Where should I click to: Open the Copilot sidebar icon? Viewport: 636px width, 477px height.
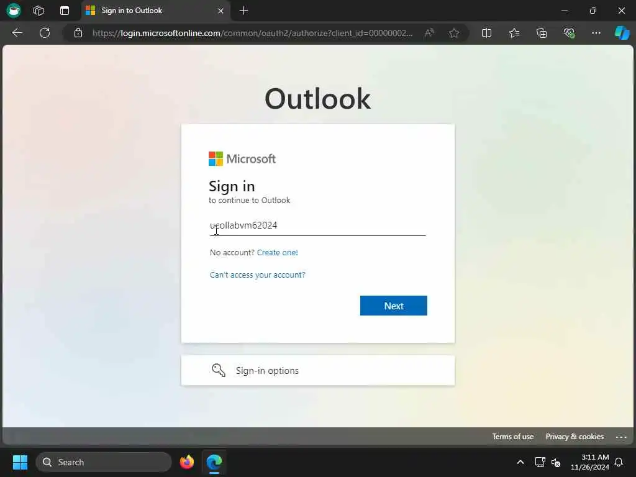coord(622,33)
